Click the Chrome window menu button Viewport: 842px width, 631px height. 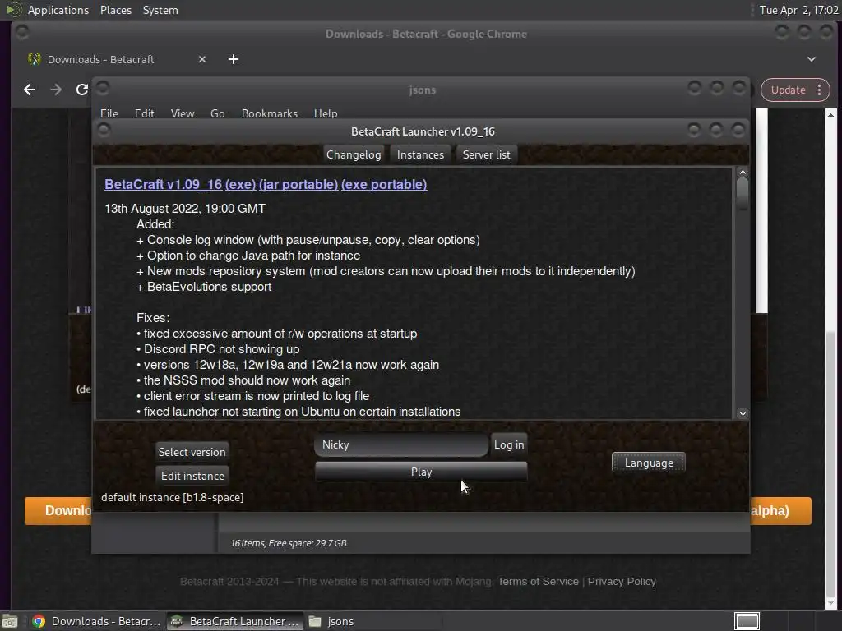[x=22, y=32]
